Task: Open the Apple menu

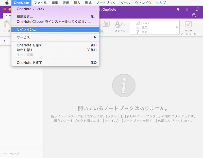Action: tap(7, 3)
